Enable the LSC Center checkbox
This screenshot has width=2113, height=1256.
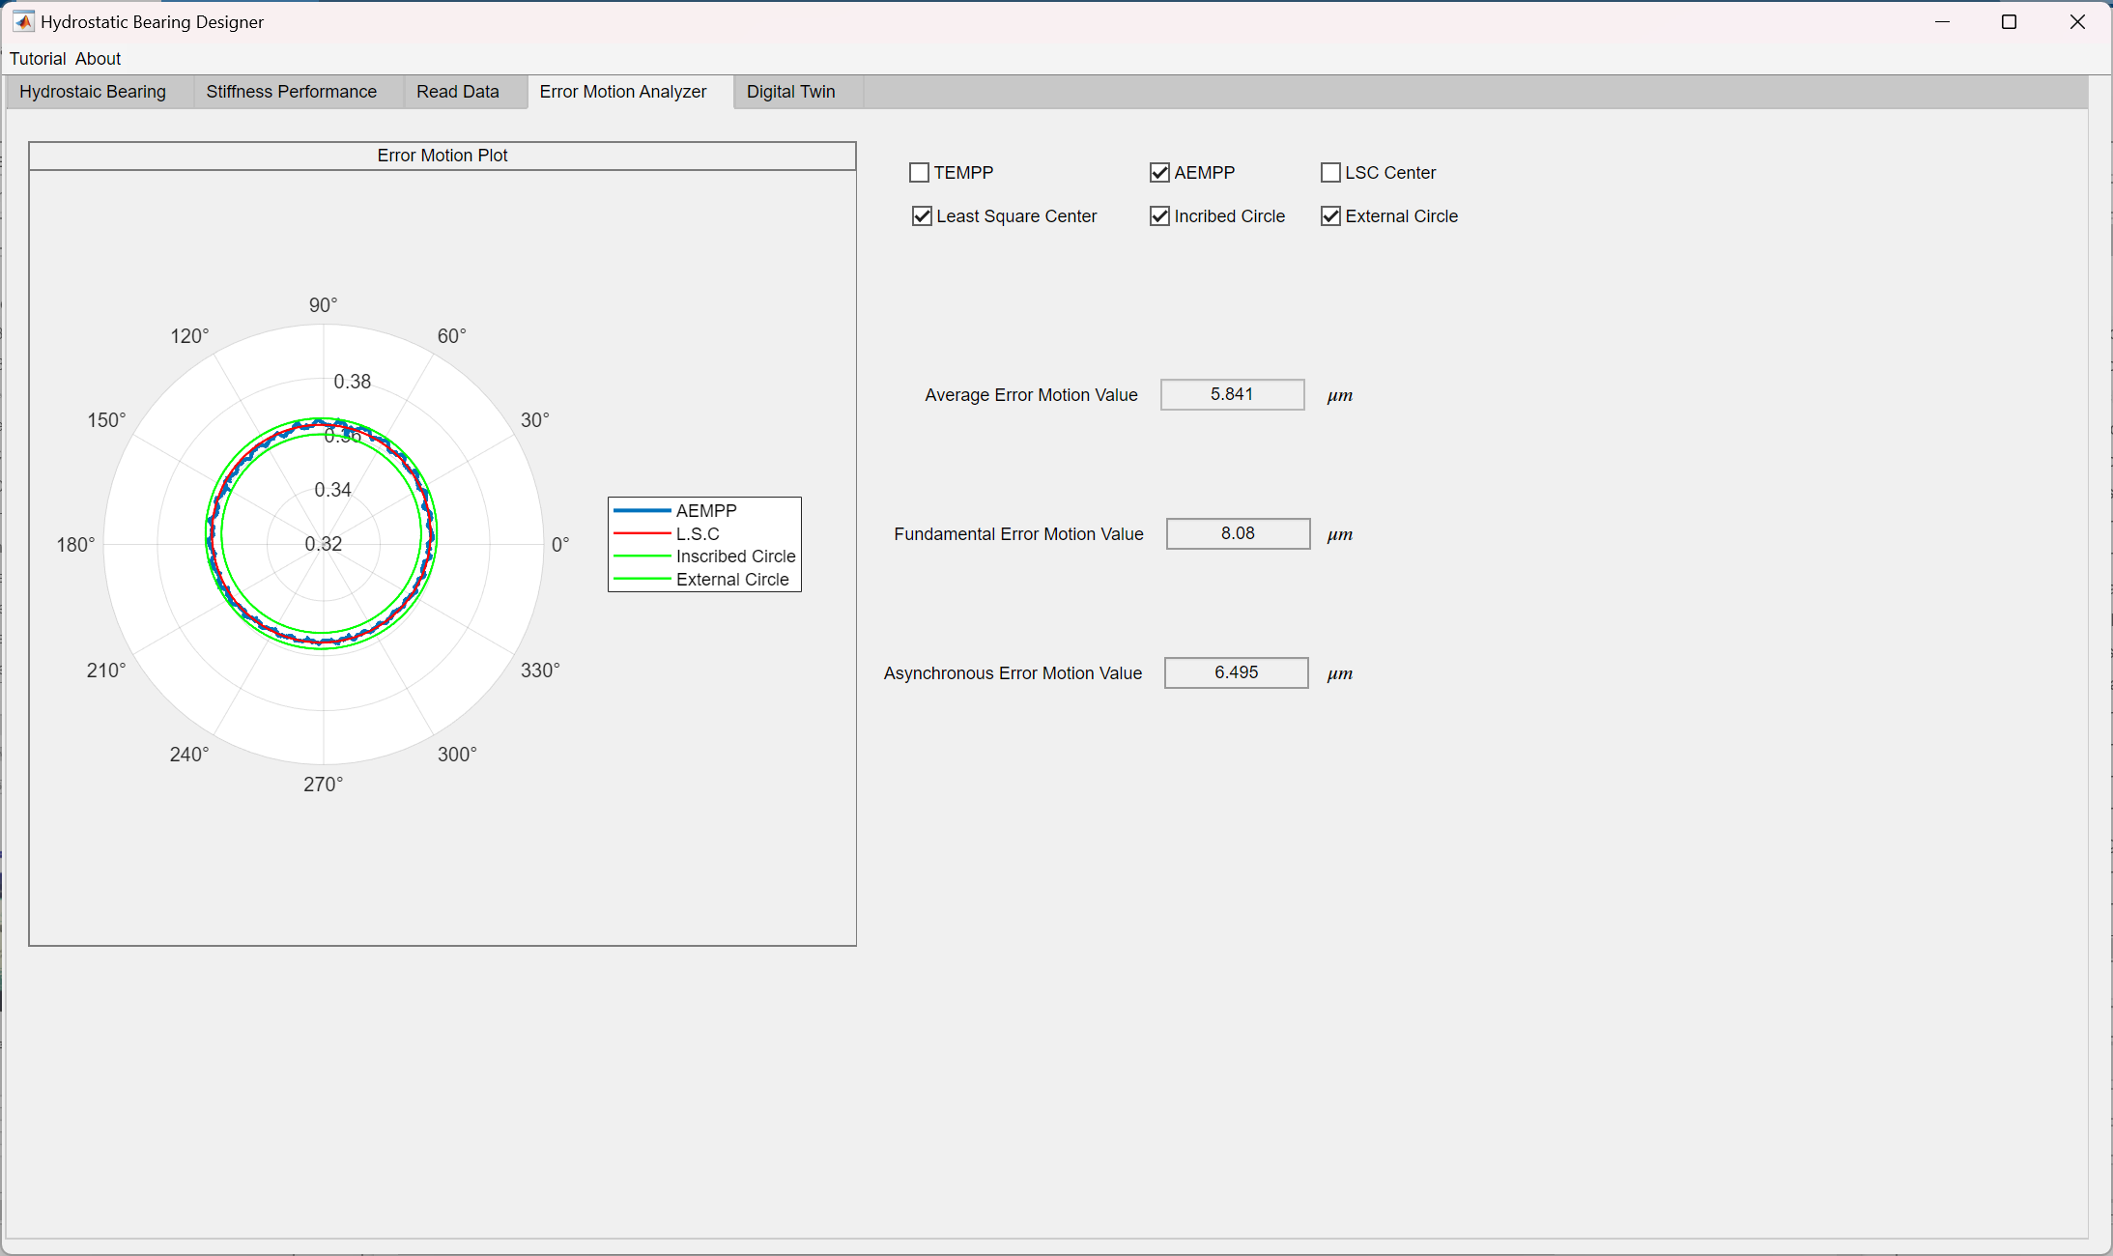coord(1330,172)
